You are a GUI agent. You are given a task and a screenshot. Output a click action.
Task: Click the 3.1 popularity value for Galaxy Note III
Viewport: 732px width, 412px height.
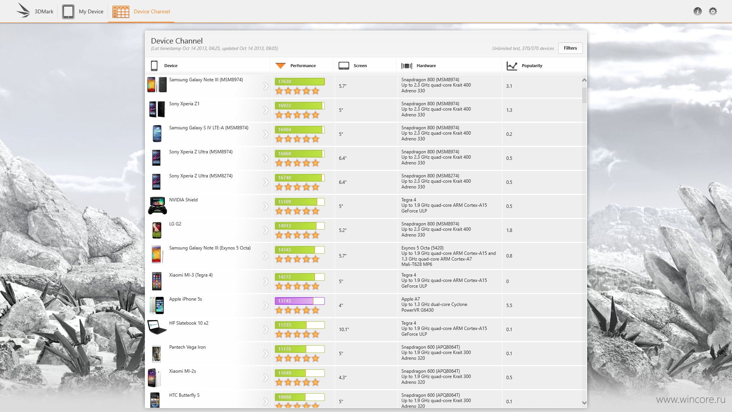pyautogui.click(x=509, y=86)
